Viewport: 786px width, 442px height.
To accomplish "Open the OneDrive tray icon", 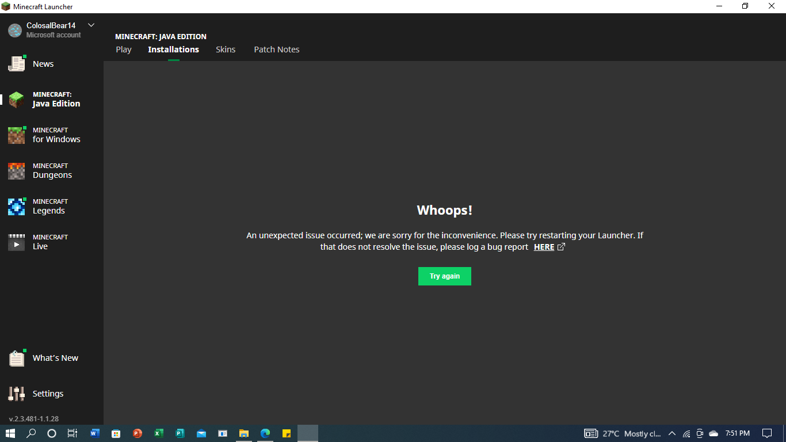I will pos(713,433).
